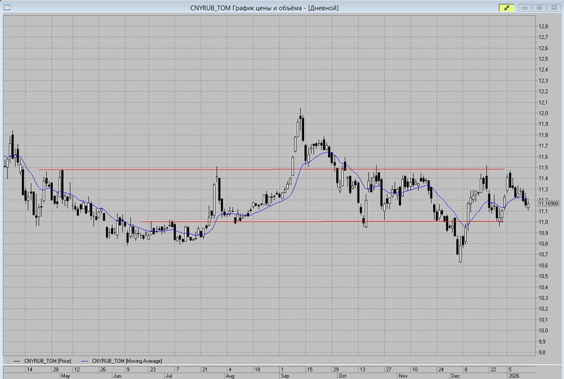564x379 pixels.
Task: Click the 10,0 value on price axis
Action: tap(543, 331)
